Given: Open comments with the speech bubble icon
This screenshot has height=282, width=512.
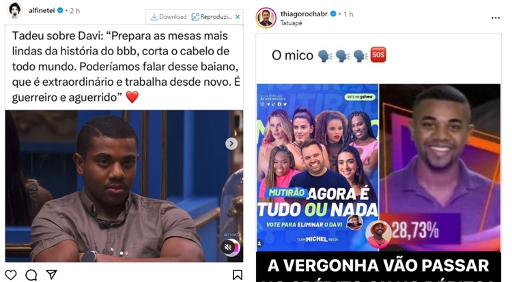Looking at the screenshot, I should pos(31,275).
